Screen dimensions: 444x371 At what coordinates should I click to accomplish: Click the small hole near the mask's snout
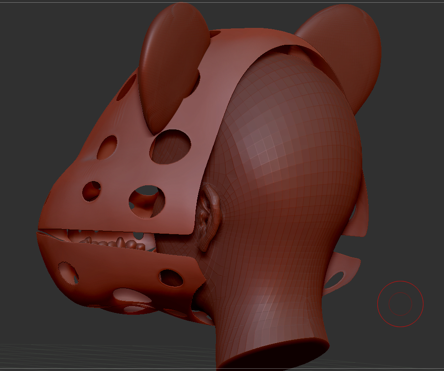[x=91, y=191]
